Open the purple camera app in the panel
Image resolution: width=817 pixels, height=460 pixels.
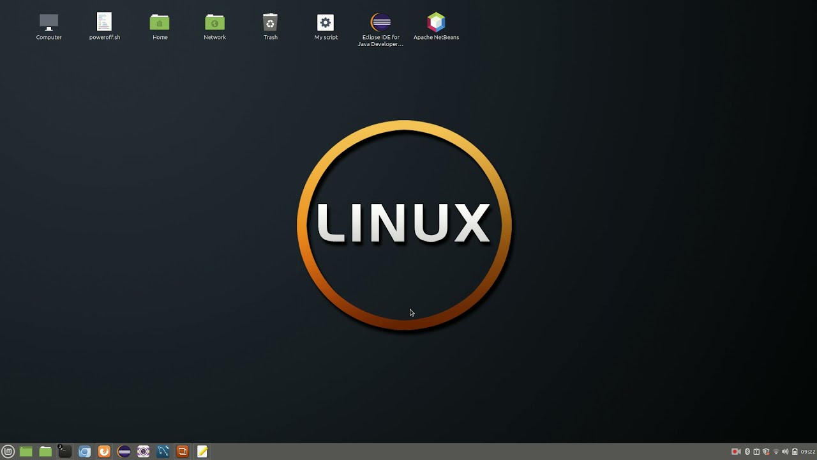pyautogui.click(x=143, y=452)
